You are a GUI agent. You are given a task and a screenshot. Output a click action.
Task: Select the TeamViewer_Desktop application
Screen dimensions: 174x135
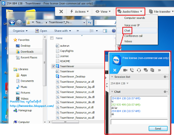[70, 76]
